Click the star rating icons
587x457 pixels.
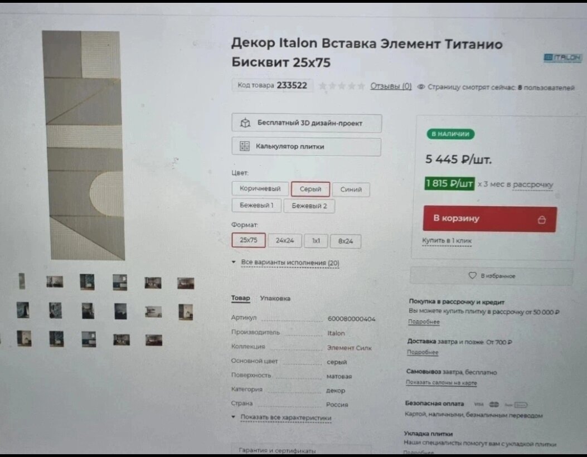(x=341, y=86)
